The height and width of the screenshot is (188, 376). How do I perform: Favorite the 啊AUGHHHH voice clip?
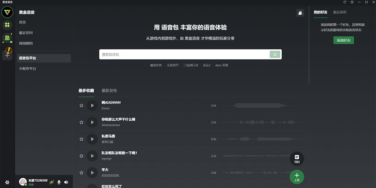tap(81, 105)
